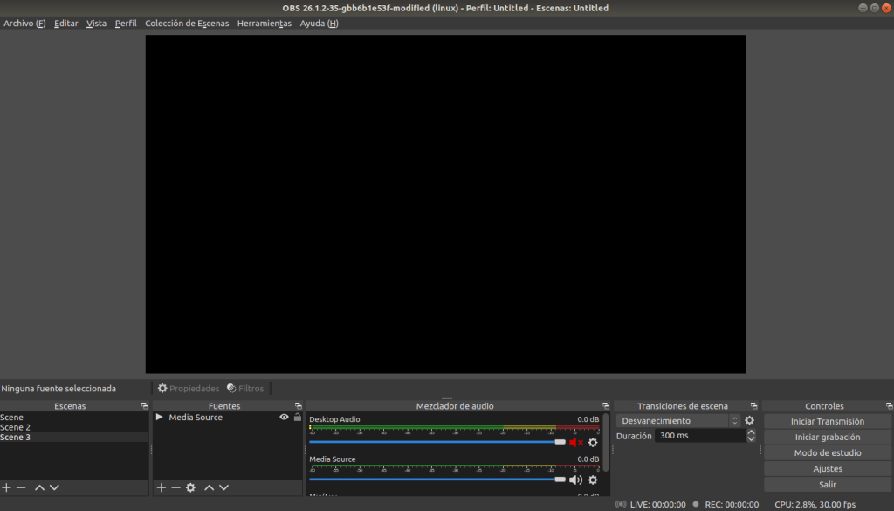Increase Duración with the up arrow
The width and height of the screenshot is (894, 511).
coord(751,432)
